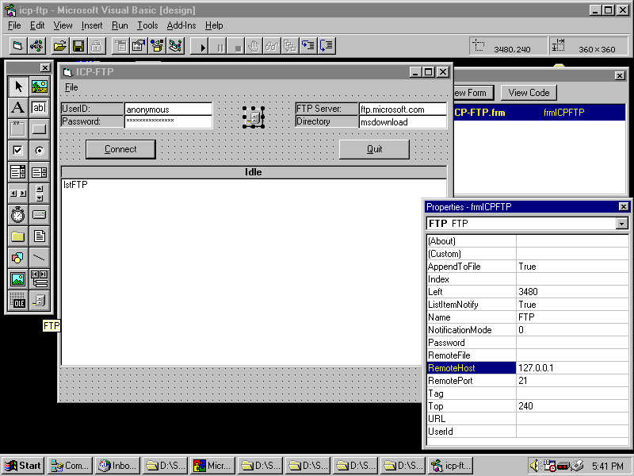This screenshot has width=634, height=476.
Task: Select the OptionButton tool in the toolbox
Action: [39, 151]
